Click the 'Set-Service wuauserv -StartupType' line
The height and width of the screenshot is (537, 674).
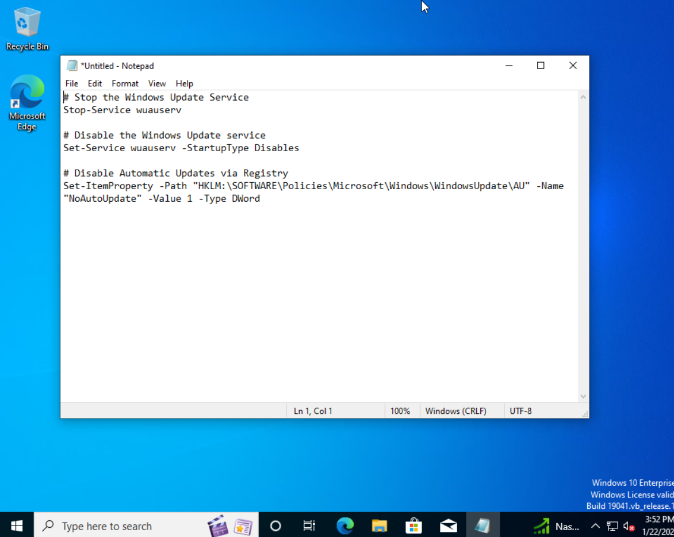[181, 148]
